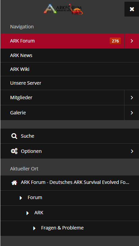This screenshot has height=246, width=139.
Task: Click the Suche magnifying glass icon
Action: [x=14, y=136]
